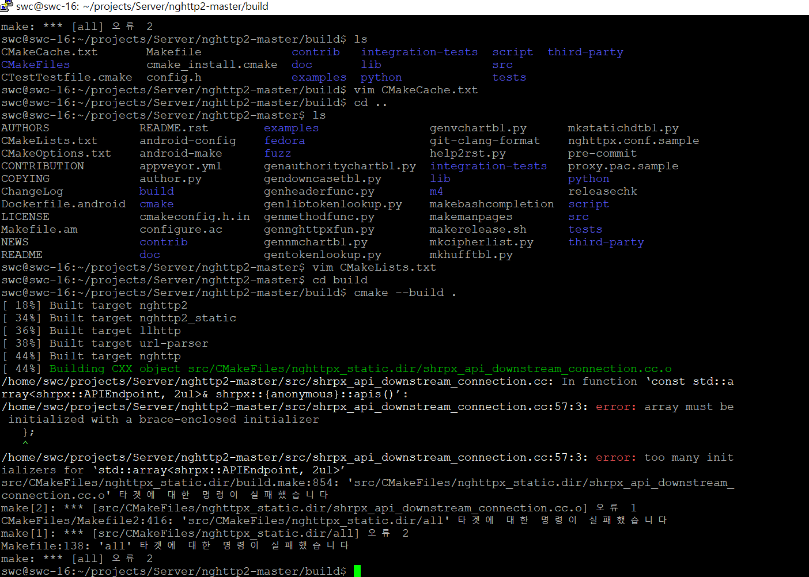Click 'Built target nghttp2_static' line
Screen dimensions: 809x577
[x=143, y=318]
